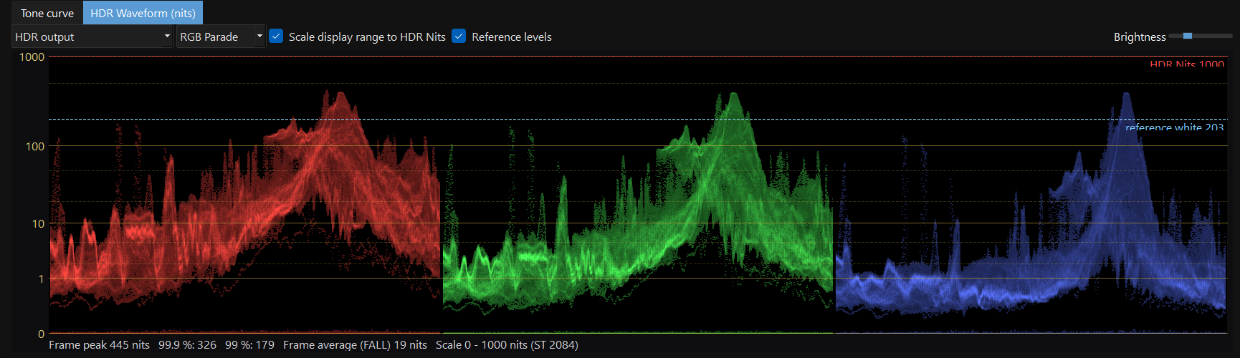1240x358 pixels.
Task: Open the HDR output dropdown
Action: 92,37
